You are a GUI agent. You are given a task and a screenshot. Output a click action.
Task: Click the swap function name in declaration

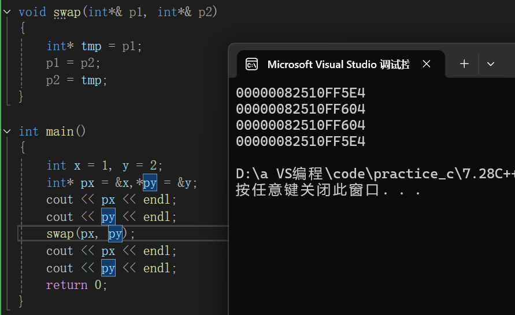point(67,12)
